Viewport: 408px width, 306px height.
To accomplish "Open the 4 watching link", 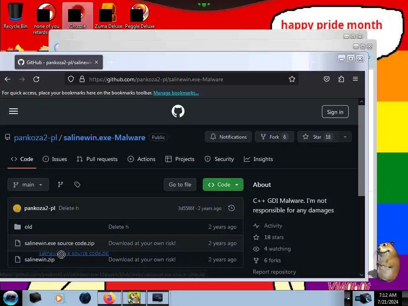I will (x=277, y=249).
